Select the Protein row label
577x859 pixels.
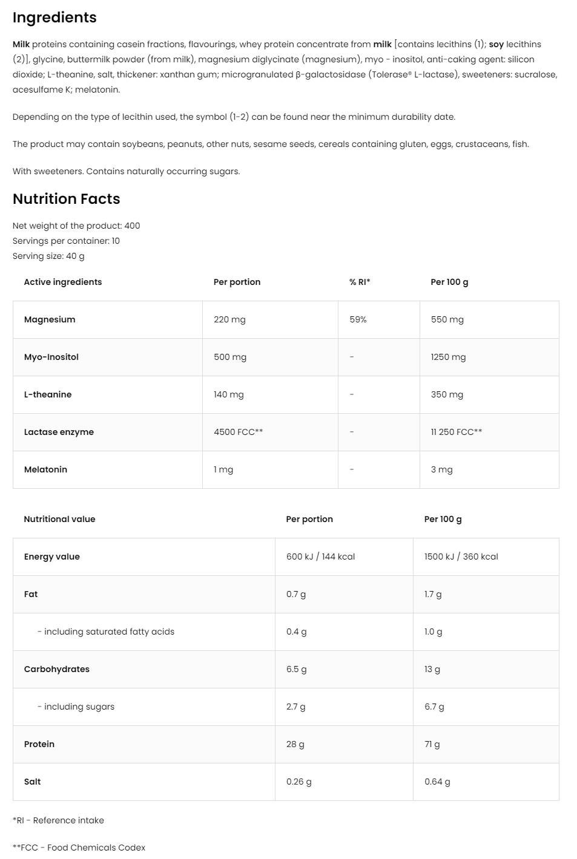(x=39, y=744)
